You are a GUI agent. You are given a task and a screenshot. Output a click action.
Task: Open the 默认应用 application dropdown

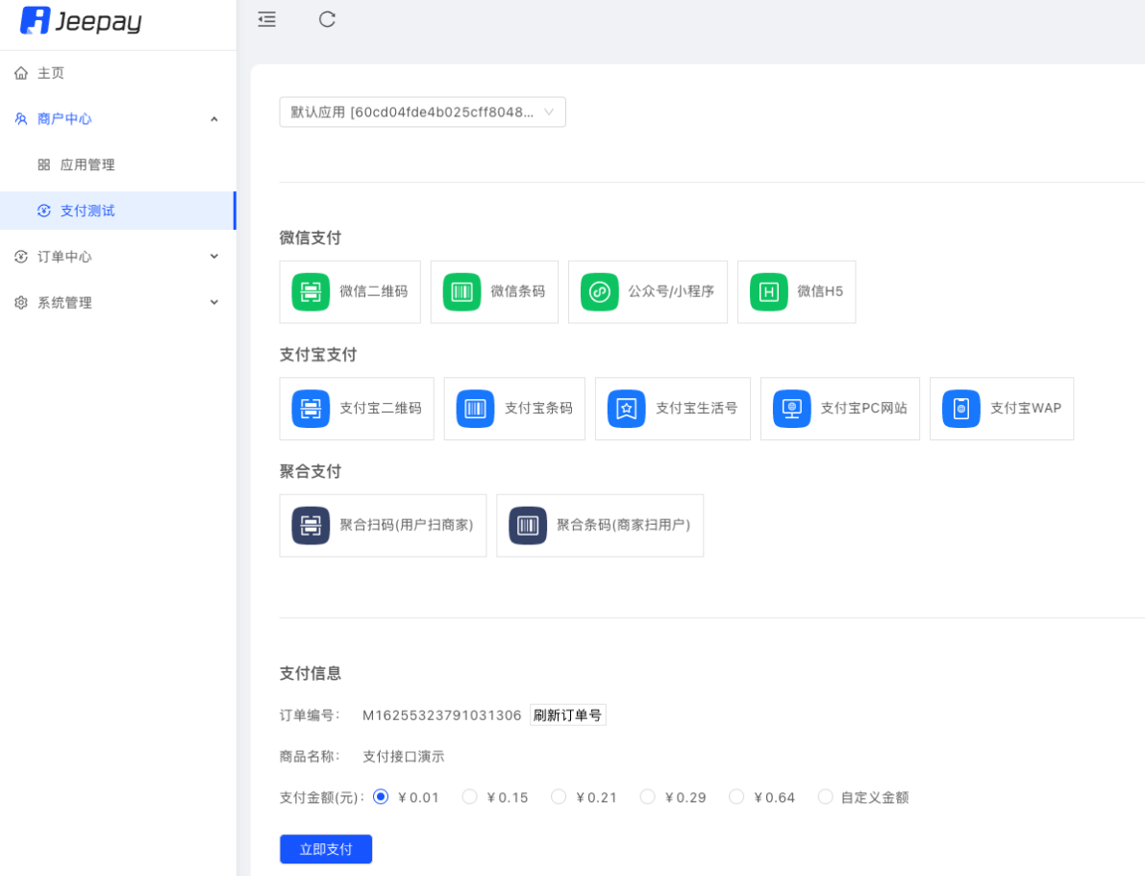[422, 112]
